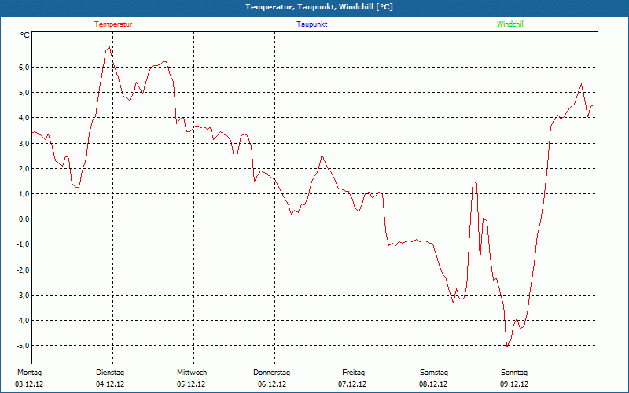
Task: Click the -5,0 y-axis value
Action: pos(23,346)
